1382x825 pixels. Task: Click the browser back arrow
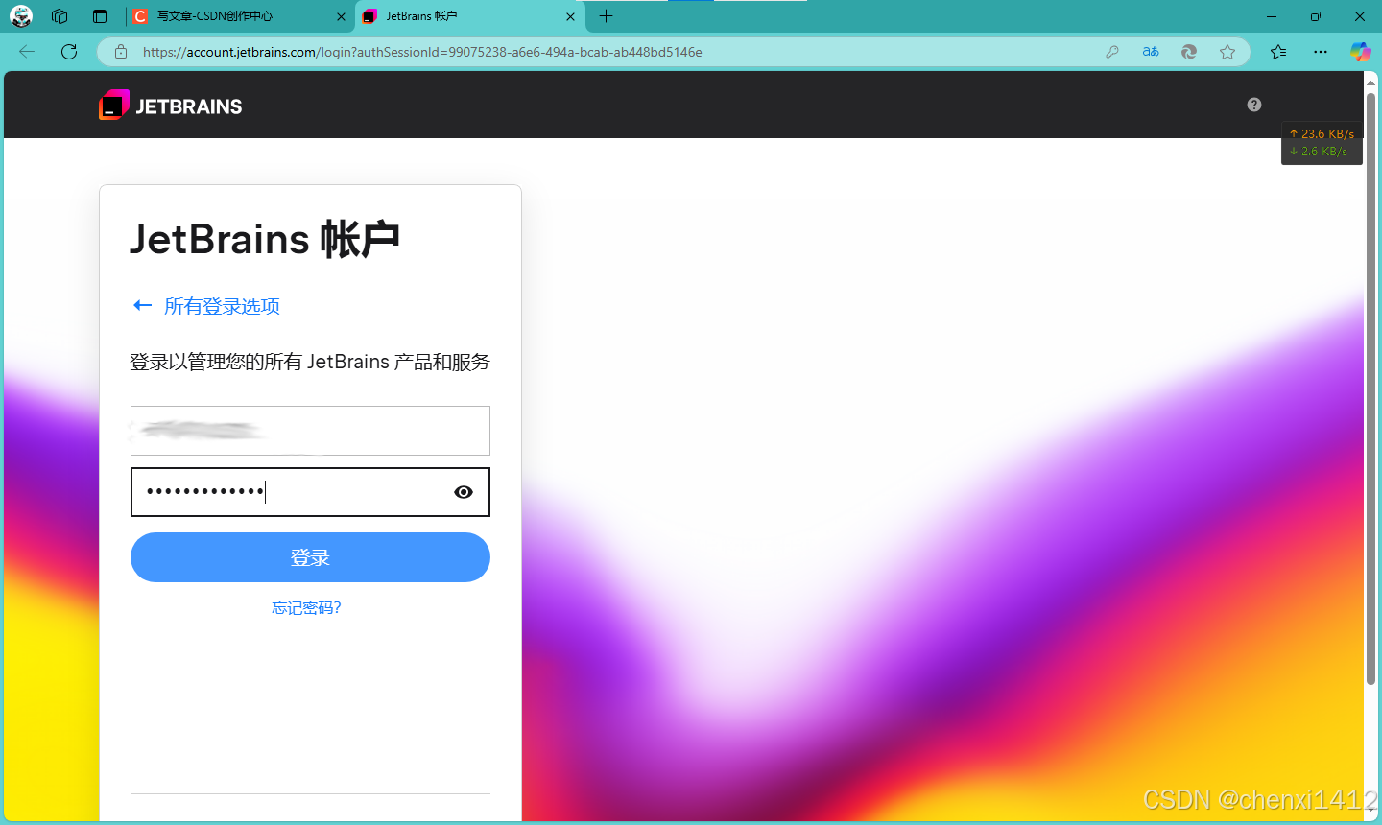tap(27, 52)
